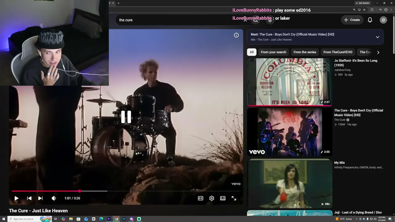Screen dimensions: 395x222
Task: Open a new Chrome tab
Action: 118,3
